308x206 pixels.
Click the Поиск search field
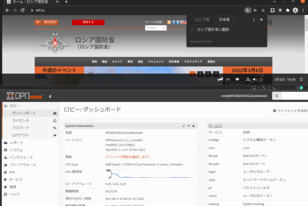pyautogui.click(x=156, y=28)
